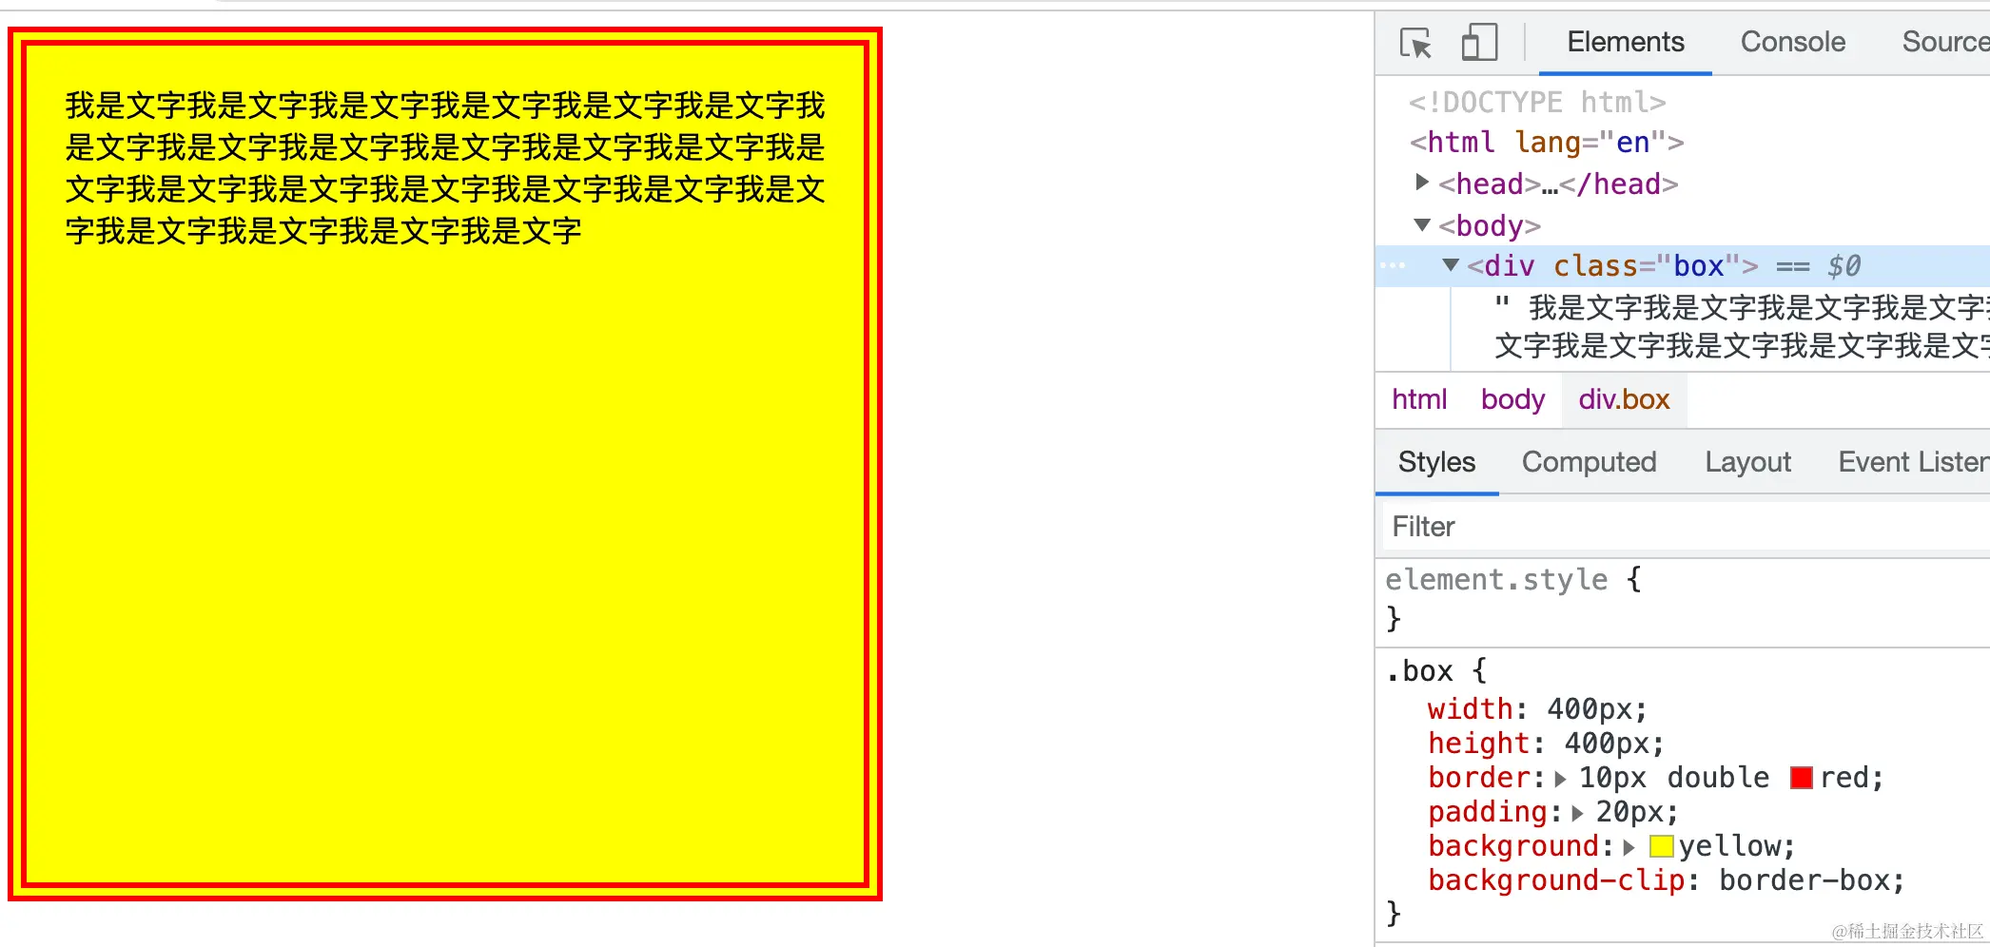1990x947 pixels.
Task: Focus the styles Filter input field
Action: 1685,527
